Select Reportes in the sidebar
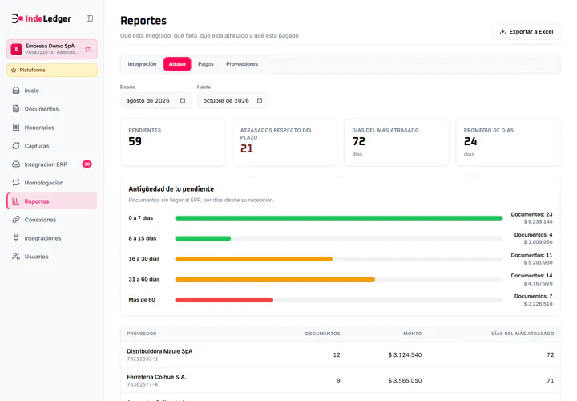Image resolution: width=577 pixels, height=401 pixels. pyautogui.click(x=52, y=201)
